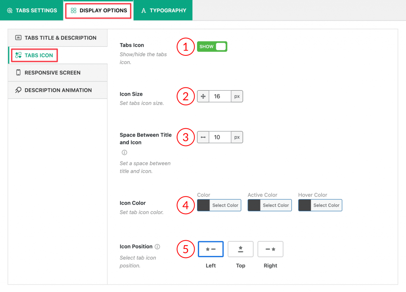Click the Typography letter A icon

(x=144, y=11)
